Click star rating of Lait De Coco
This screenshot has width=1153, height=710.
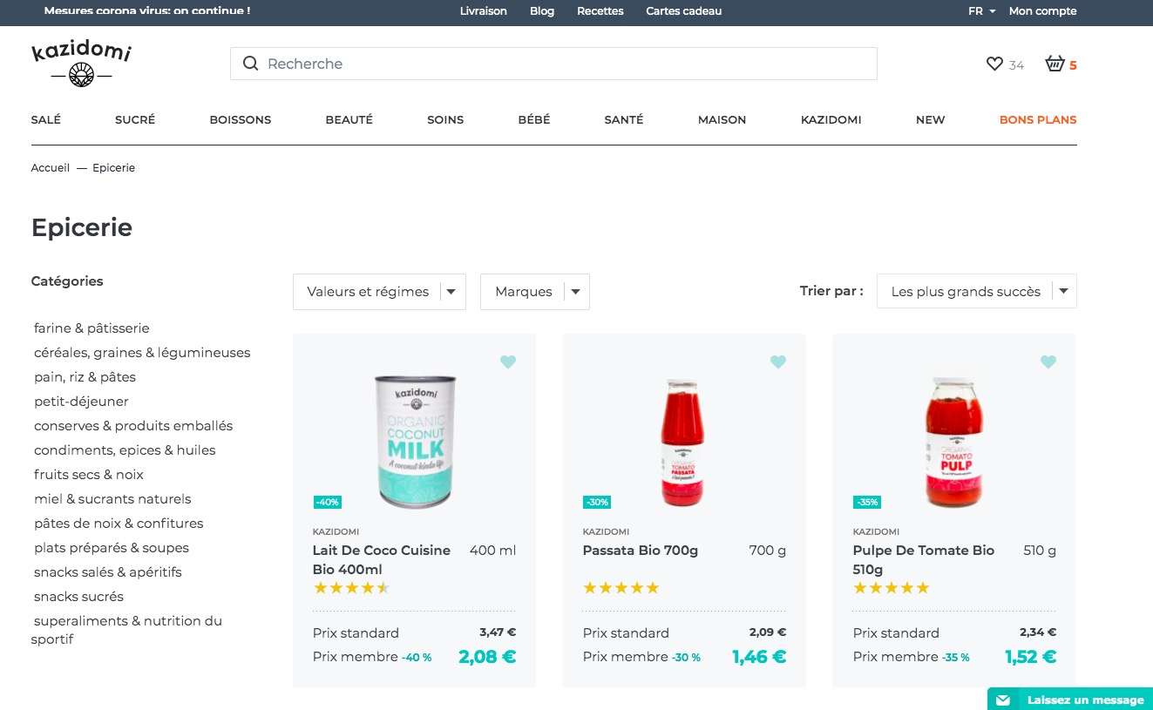click(351, 588)
